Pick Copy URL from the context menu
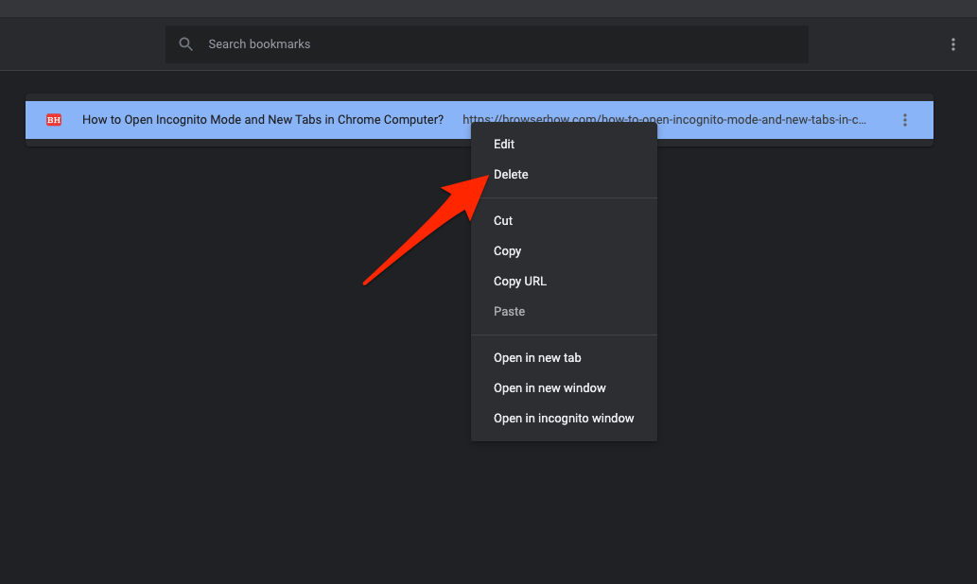Viewport: 977px width, 584px height. tap(564, 282)
